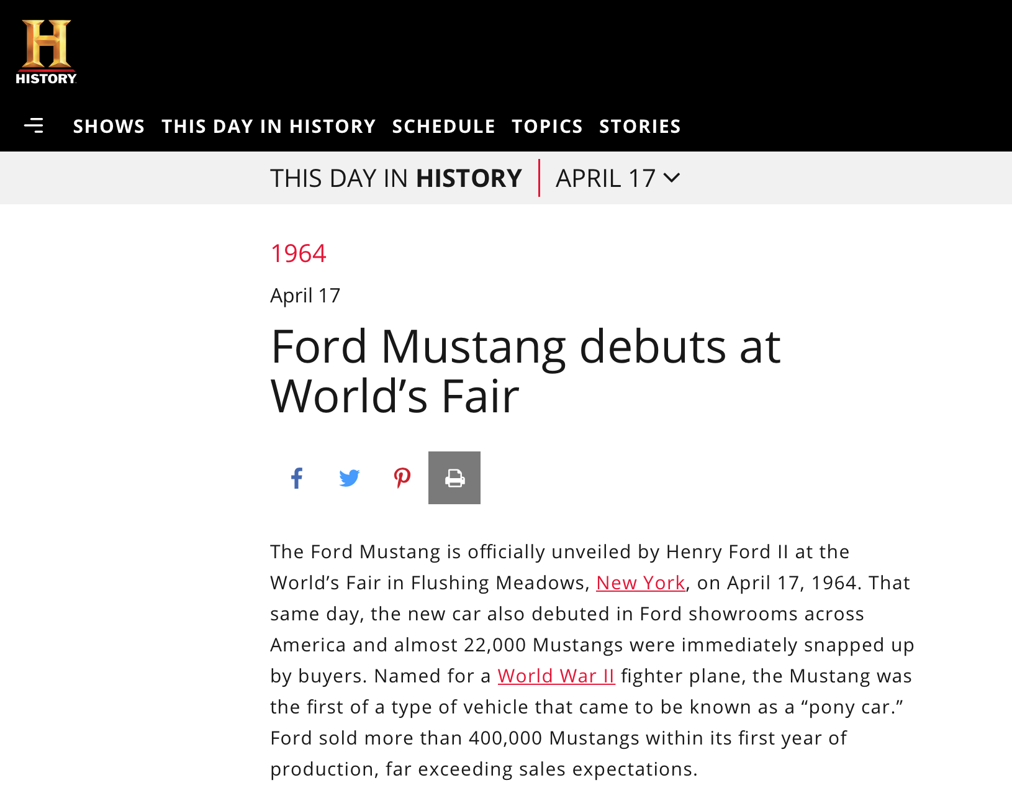
Task: Navigate to the TOPICS section
Action: coord(547,126)
